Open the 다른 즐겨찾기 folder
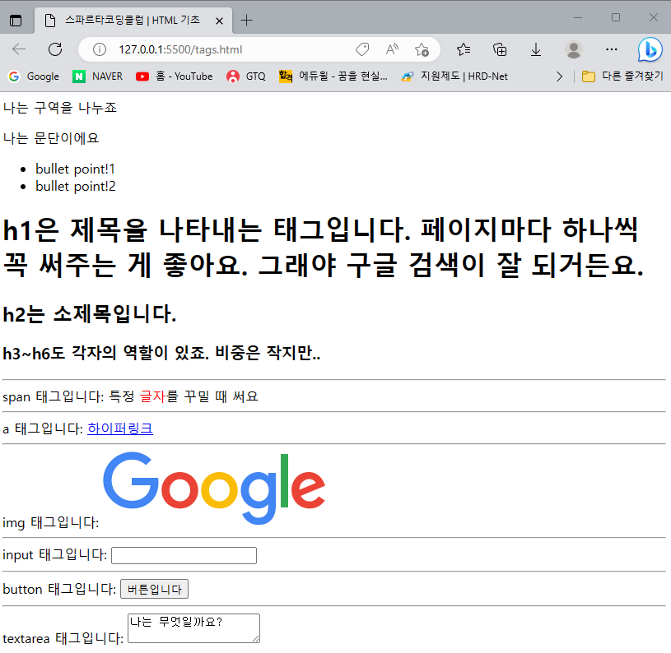671x653 pixels. pos(622,76)
